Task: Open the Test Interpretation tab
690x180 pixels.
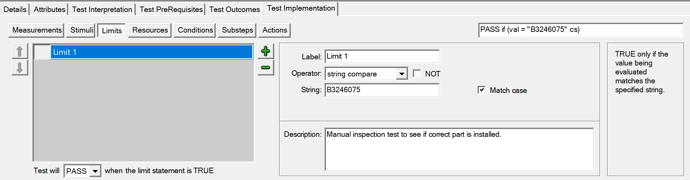Action: 102,9
